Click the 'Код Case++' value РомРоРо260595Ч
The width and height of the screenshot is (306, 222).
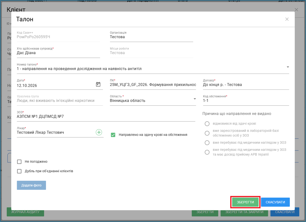tap(33, 37)
